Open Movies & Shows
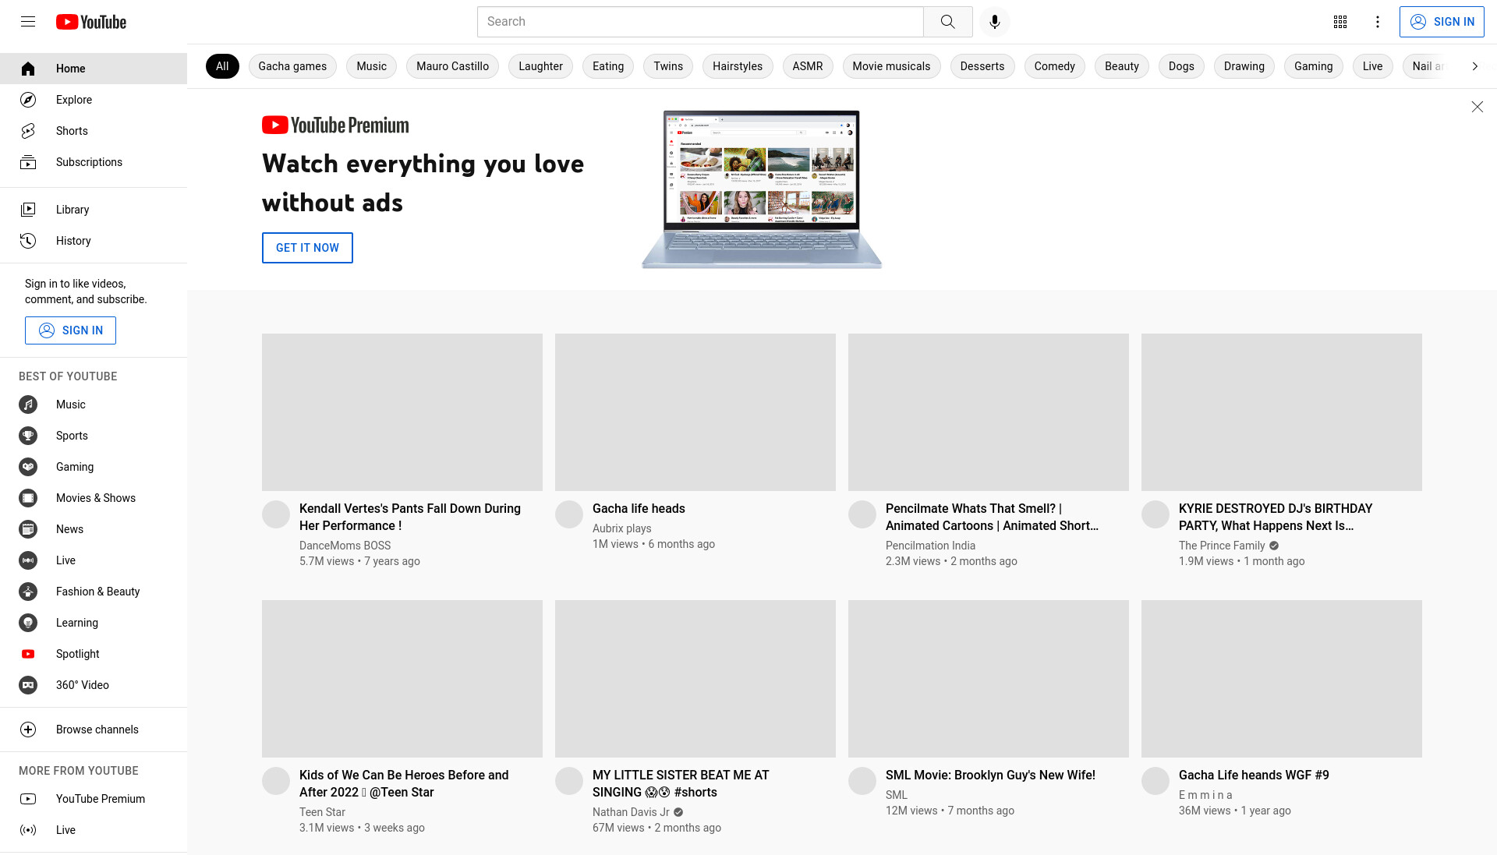The width and height of the screenshot is (1497, 855). [94, 498]
